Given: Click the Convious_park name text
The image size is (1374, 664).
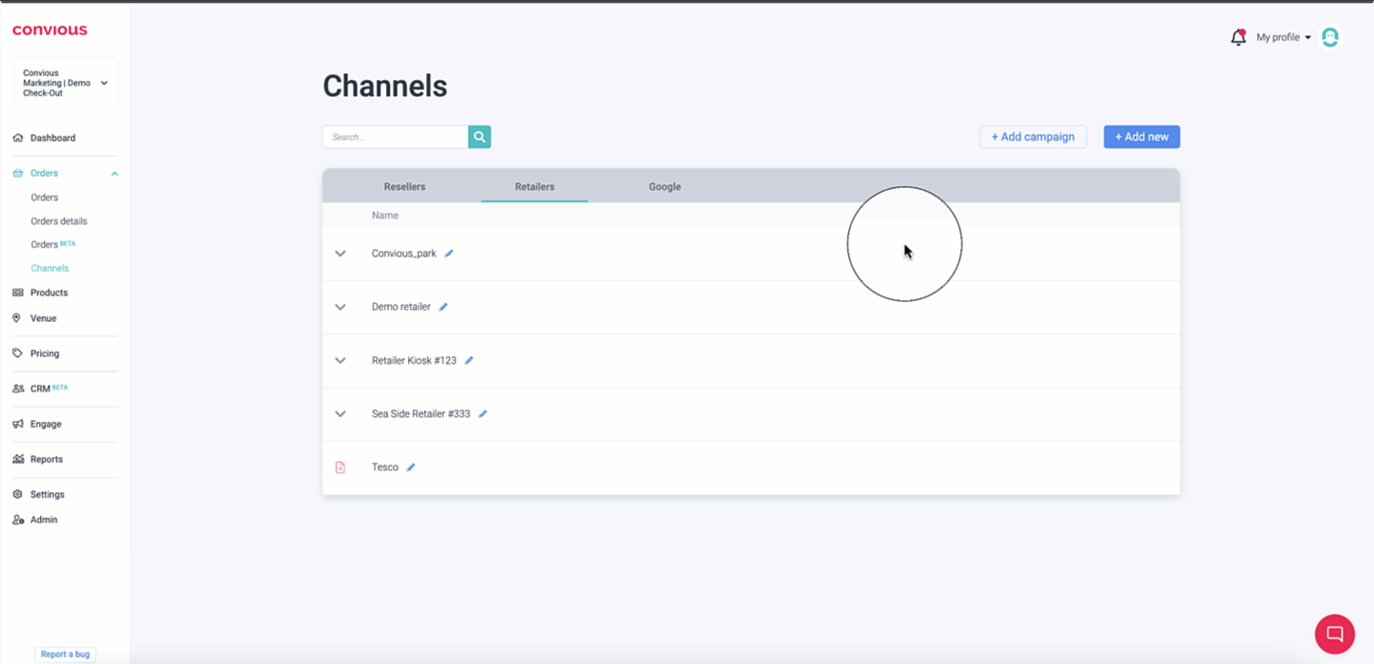Looking at the screenshot, I should 404,254.
